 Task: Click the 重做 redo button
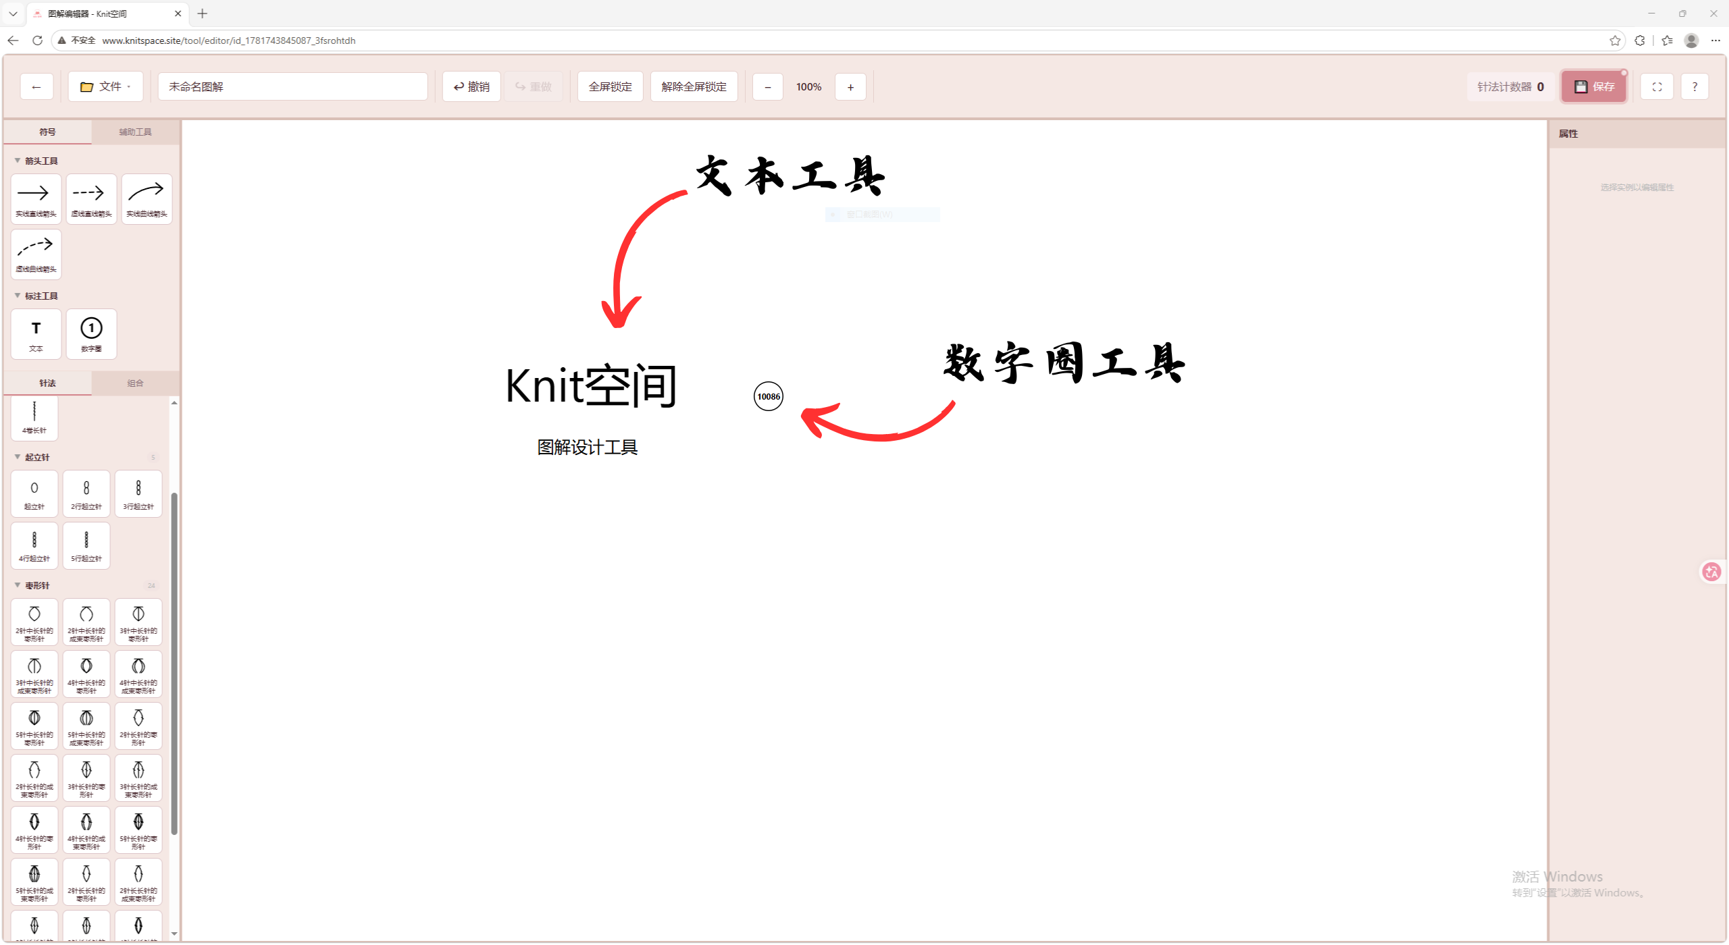[534, 86]
